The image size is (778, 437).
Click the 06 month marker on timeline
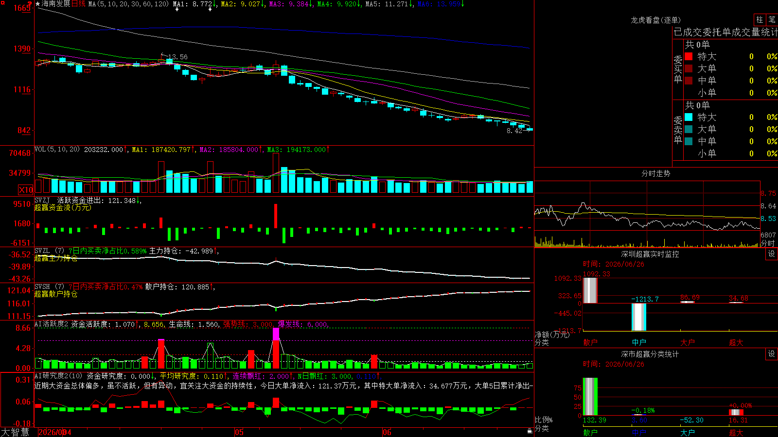pos(387,432)
